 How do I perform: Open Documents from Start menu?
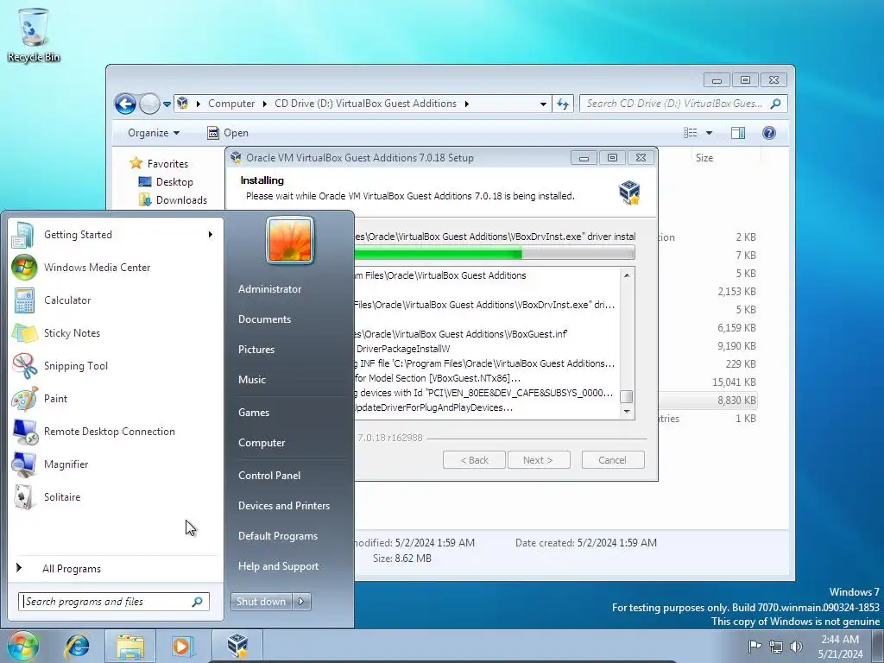coord(264,319)
